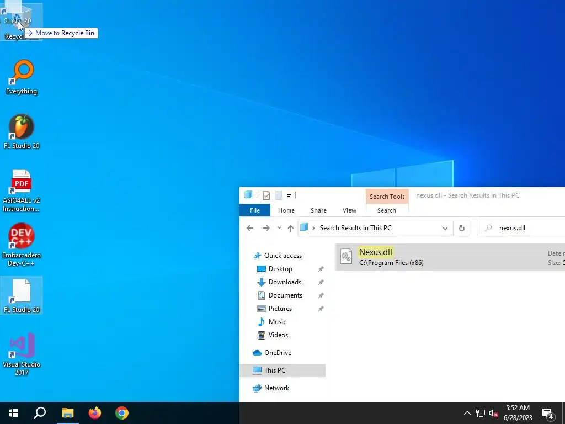This screenshot has width=565, height=424.
Task: Click Properties icon in Quick Access Toolbar
Action: [266, 195]
